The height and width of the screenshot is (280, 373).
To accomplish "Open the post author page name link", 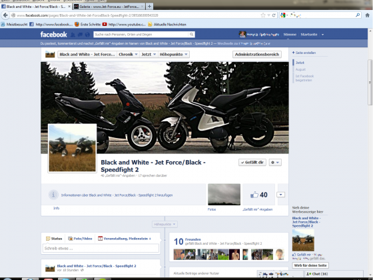I will pyautogui.click(x=97, y=266).
